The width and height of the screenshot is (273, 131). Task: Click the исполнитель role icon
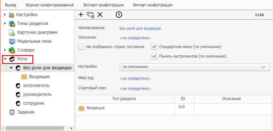click(18, 86)
